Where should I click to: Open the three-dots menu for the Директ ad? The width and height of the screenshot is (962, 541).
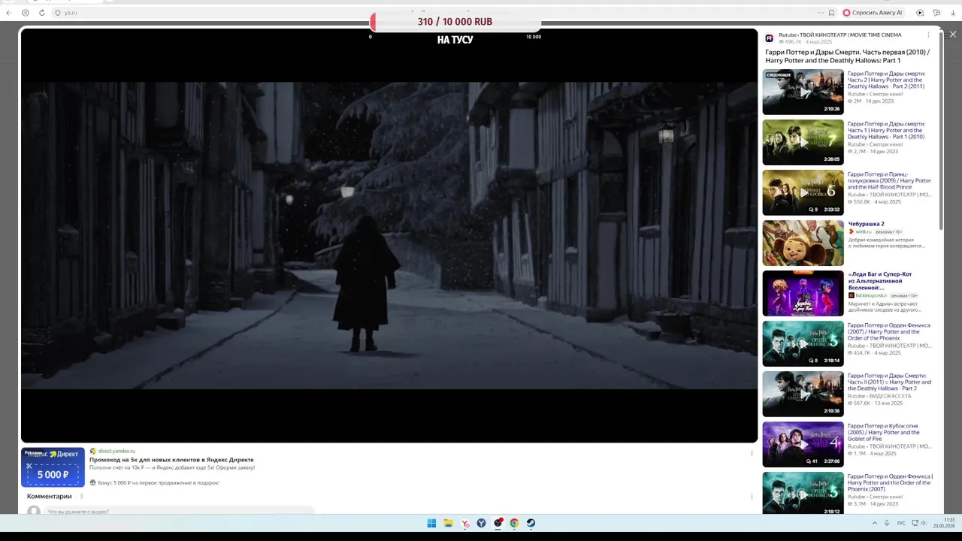[752, 453]
